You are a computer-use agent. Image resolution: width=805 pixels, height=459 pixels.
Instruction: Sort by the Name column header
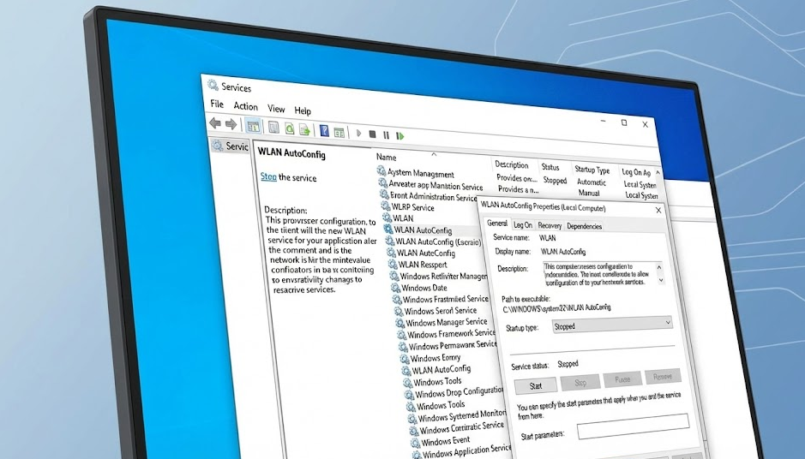[386, 158]
